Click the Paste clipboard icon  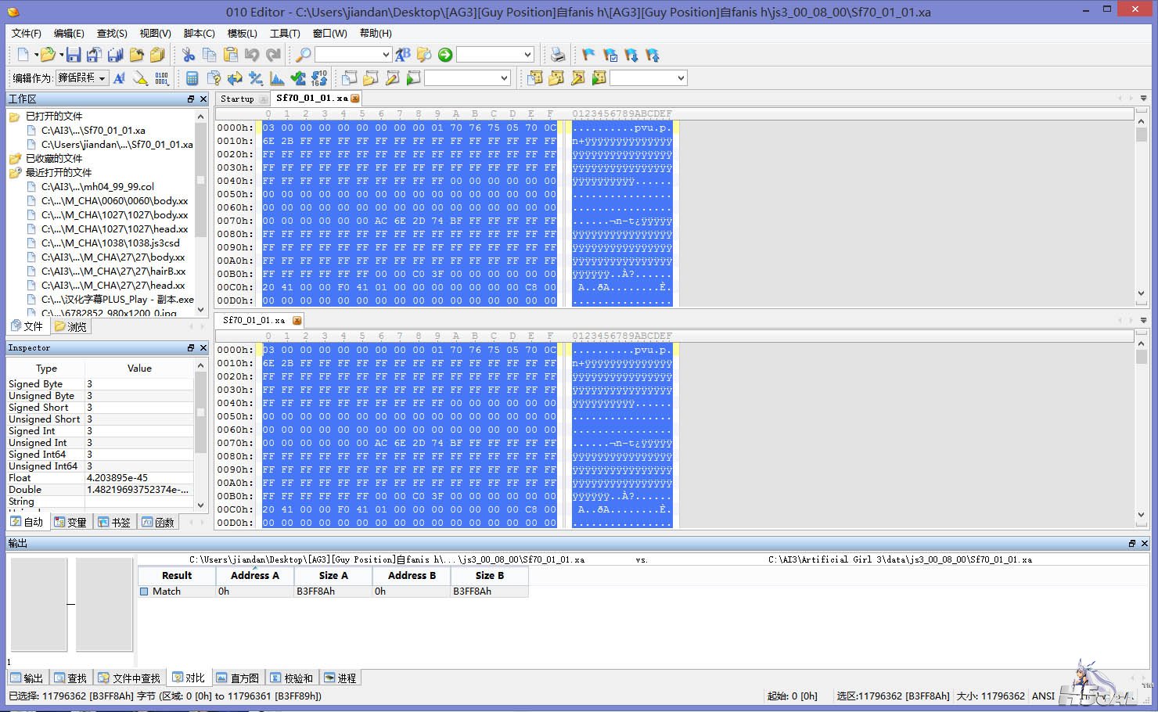[x=230, y=55]
